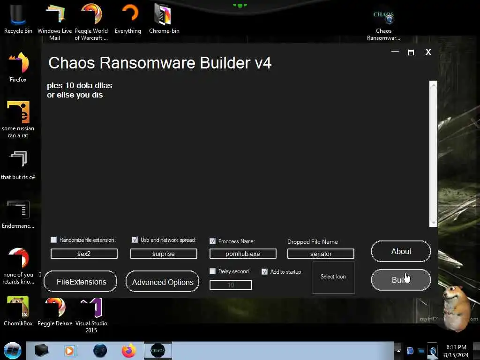Uncheck the Usb and network spread checkbox
The width and height of the screenshot is (480, 360).
point(135,240)
